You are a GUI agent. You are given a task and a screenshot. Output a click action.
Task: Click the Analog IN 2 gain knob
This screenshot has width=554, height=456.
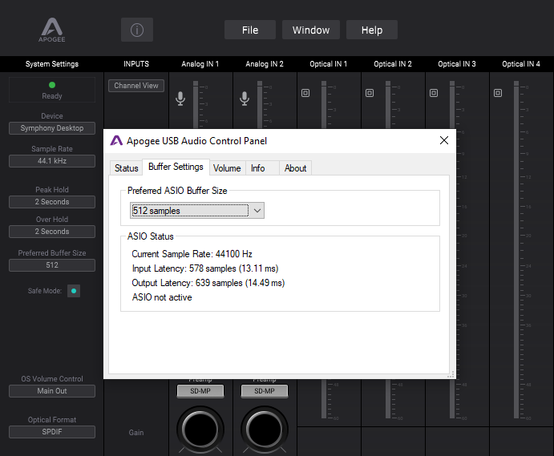coord(265,430)
